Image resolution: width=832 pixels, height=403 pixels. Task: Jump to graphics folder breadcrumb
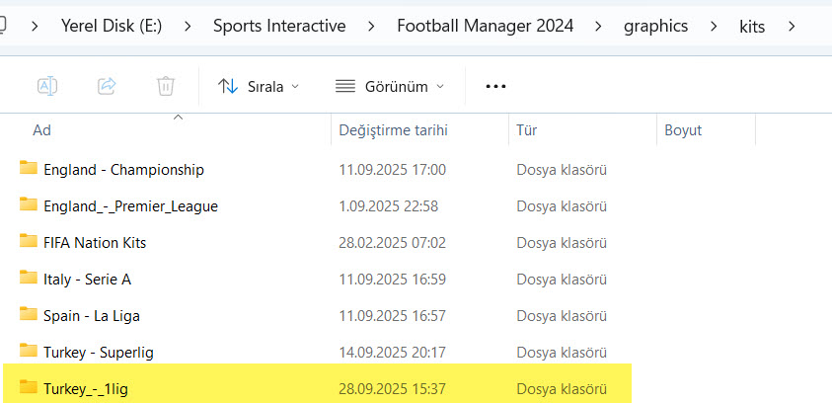pyautogui.click(x=655, y=26)
